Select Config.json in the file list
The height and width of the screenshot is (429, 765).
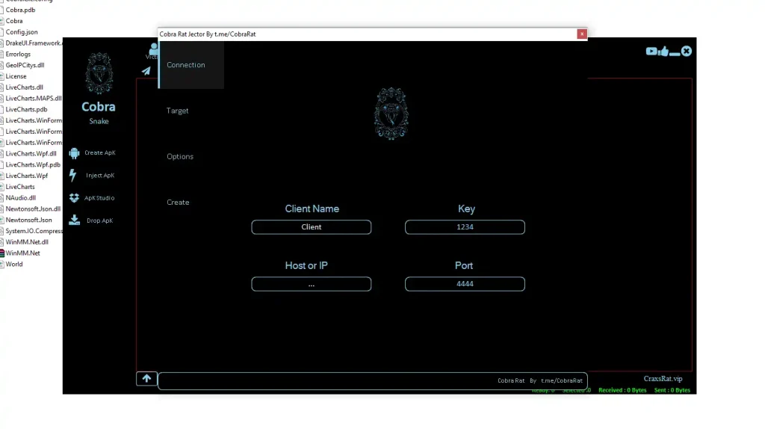pyautogui.click(x=22, y=32)
